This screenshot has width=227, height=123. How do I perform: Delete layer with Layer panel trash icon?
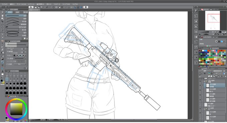click(226, 76)
